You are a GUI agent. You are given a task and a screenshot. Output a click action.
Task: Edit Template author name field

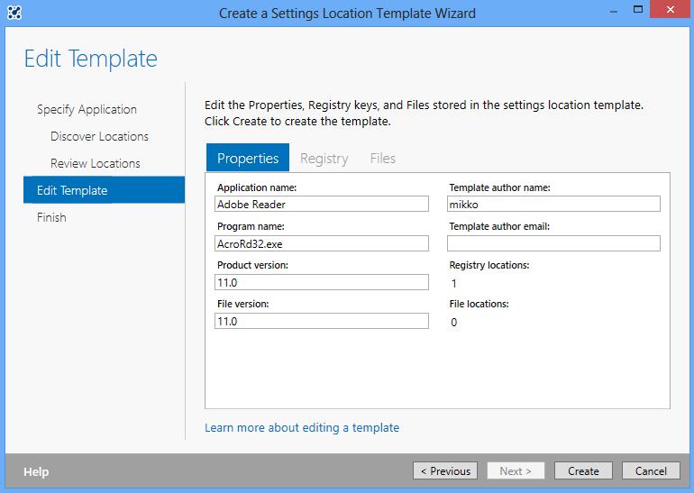point(553,205)
